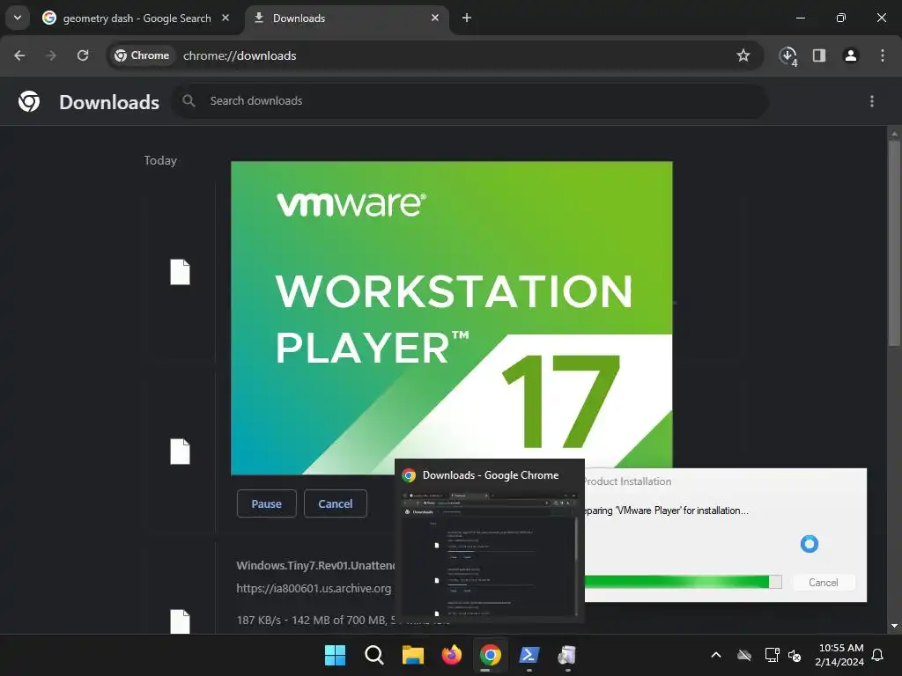Launch Firefox from the taskbar
902x676 pixels.
click(452, 655)
